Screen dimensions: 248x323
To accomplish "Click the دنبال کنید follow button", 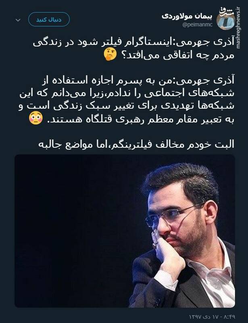I will 49,19.
